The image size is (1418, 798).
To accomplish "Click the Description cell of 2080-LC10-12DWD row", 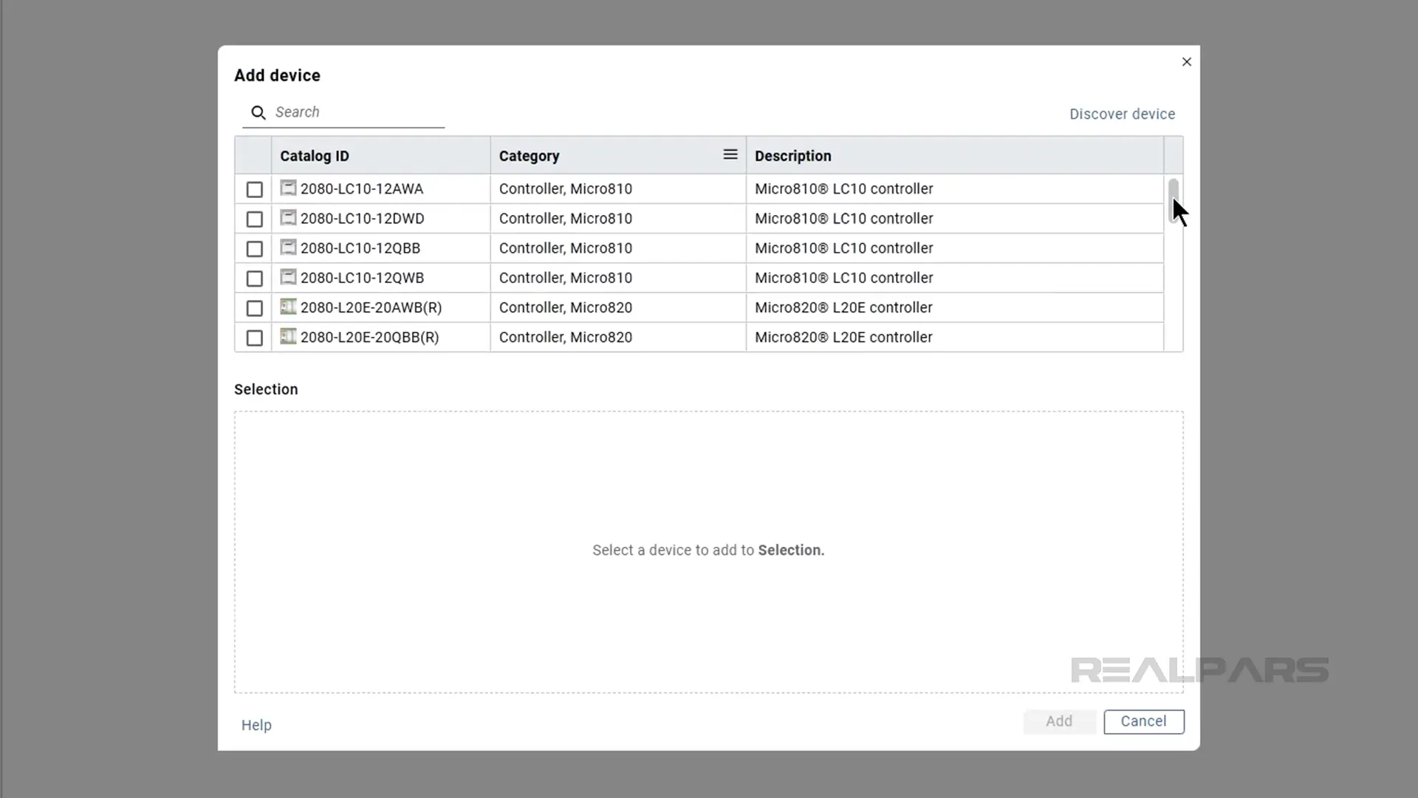I will click(955, 219).
